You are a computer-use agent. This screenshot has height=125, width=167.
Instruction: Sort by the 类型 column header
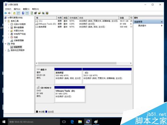65,18
